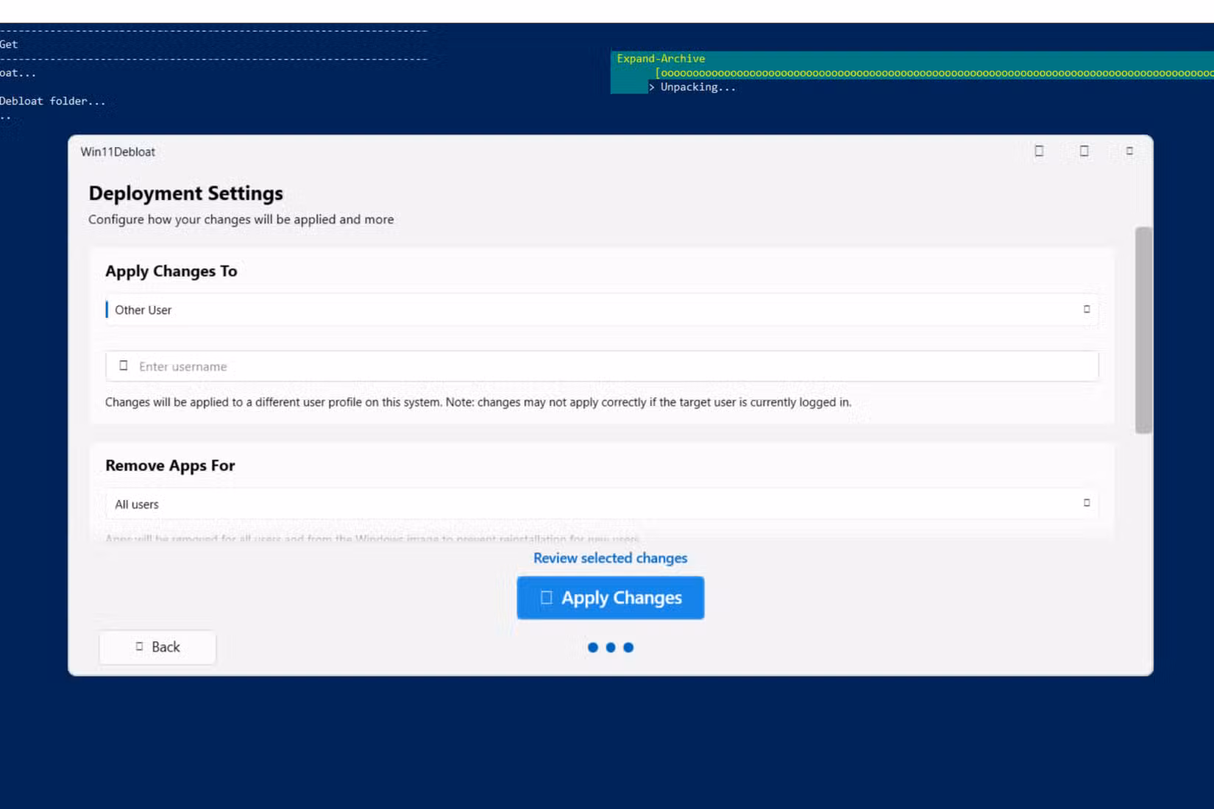This screenshot has height=809, width=1214.
Task: Select the middle page indicator dot
Action: [611, 648]
